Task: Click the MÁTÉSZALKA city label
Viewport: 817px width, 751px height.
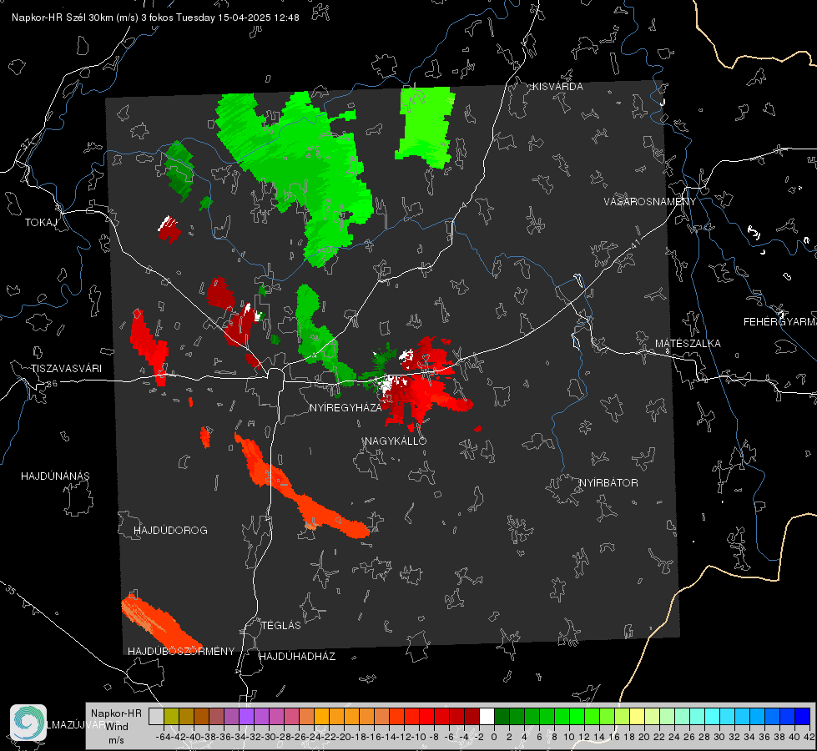Action: (x=688, y=344)
